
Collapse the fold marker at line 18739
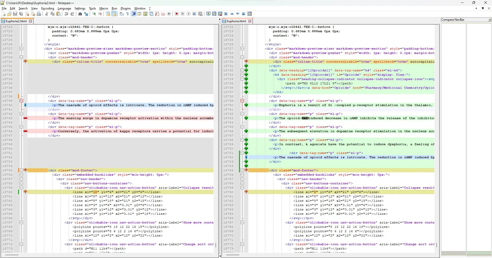tap(22, 100)
